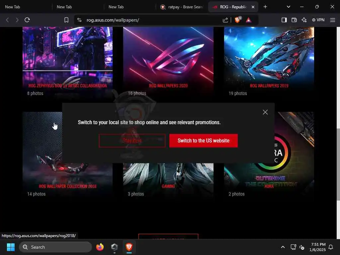Bookmark this page using the bookmark icon
This screenshot has width=340, height=255.
tap(66, 20)
